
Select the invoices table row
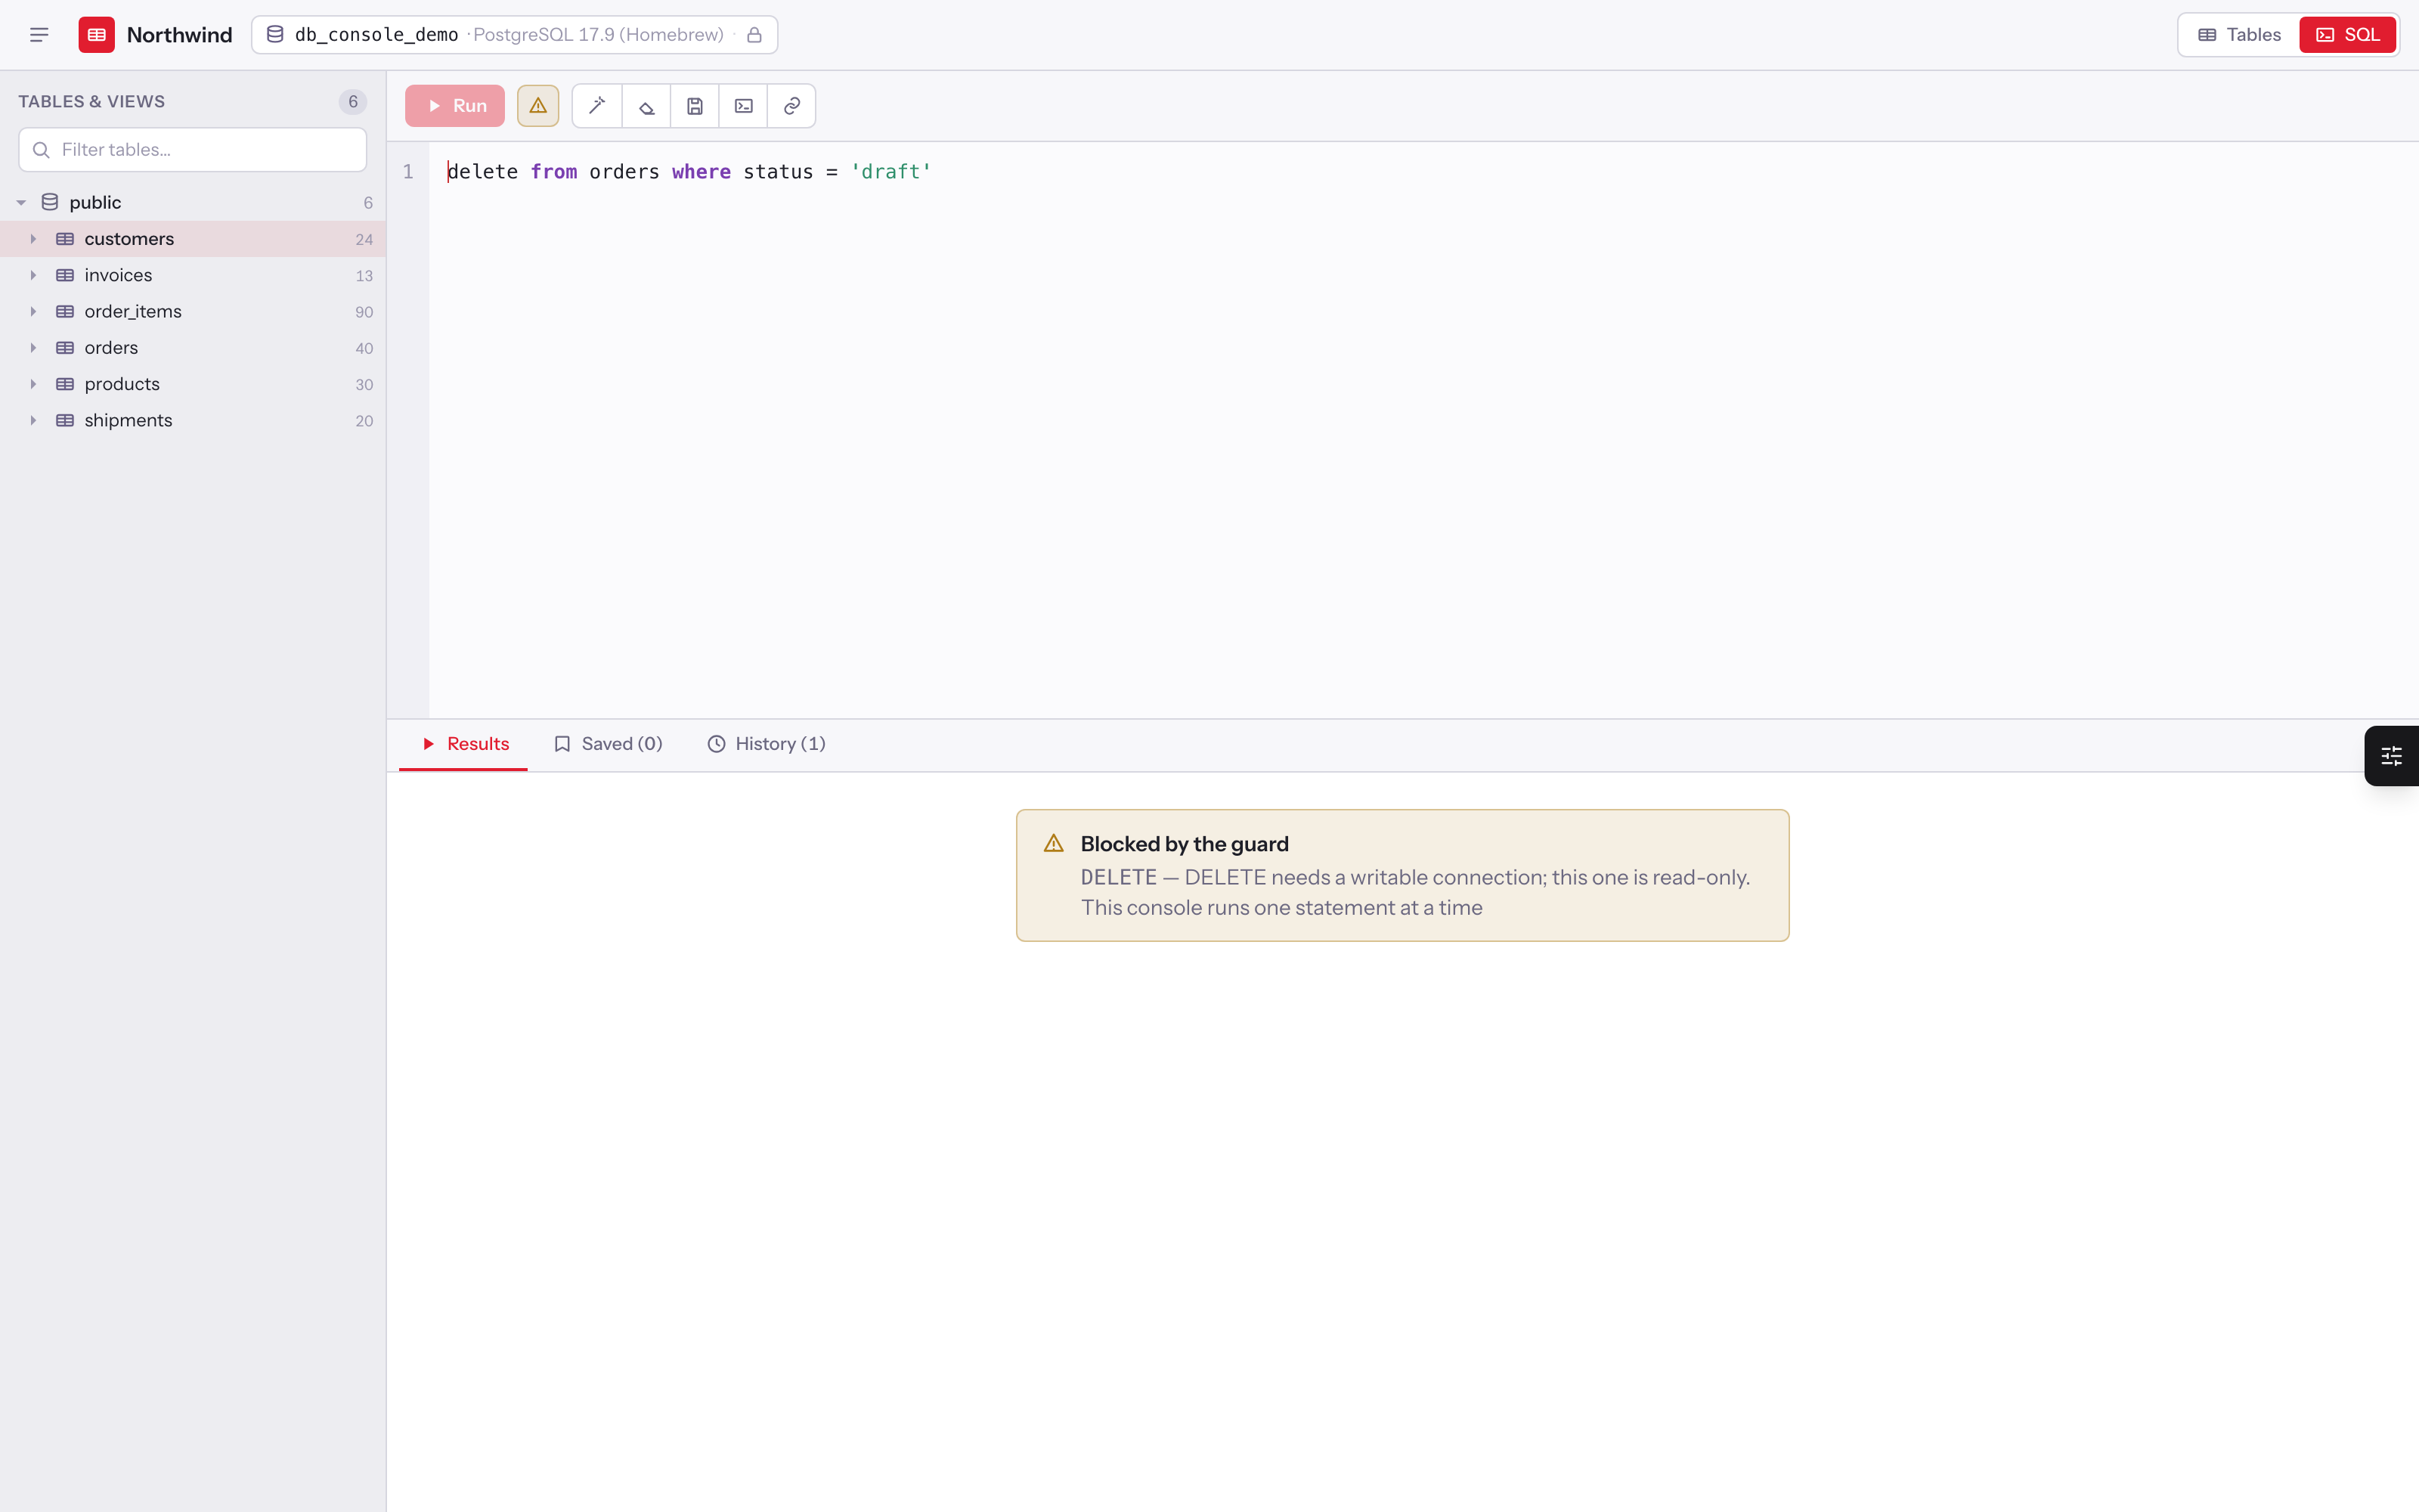click(193, 275)
